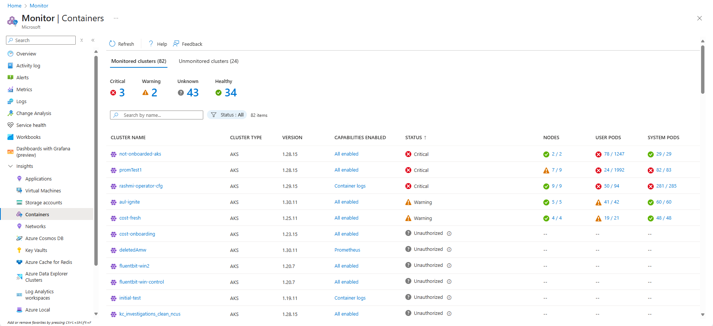Image resolution: width=713 pixels, height=326 pixels.
Task: Click the Change Analysis icon
Action: coord(10,113)
